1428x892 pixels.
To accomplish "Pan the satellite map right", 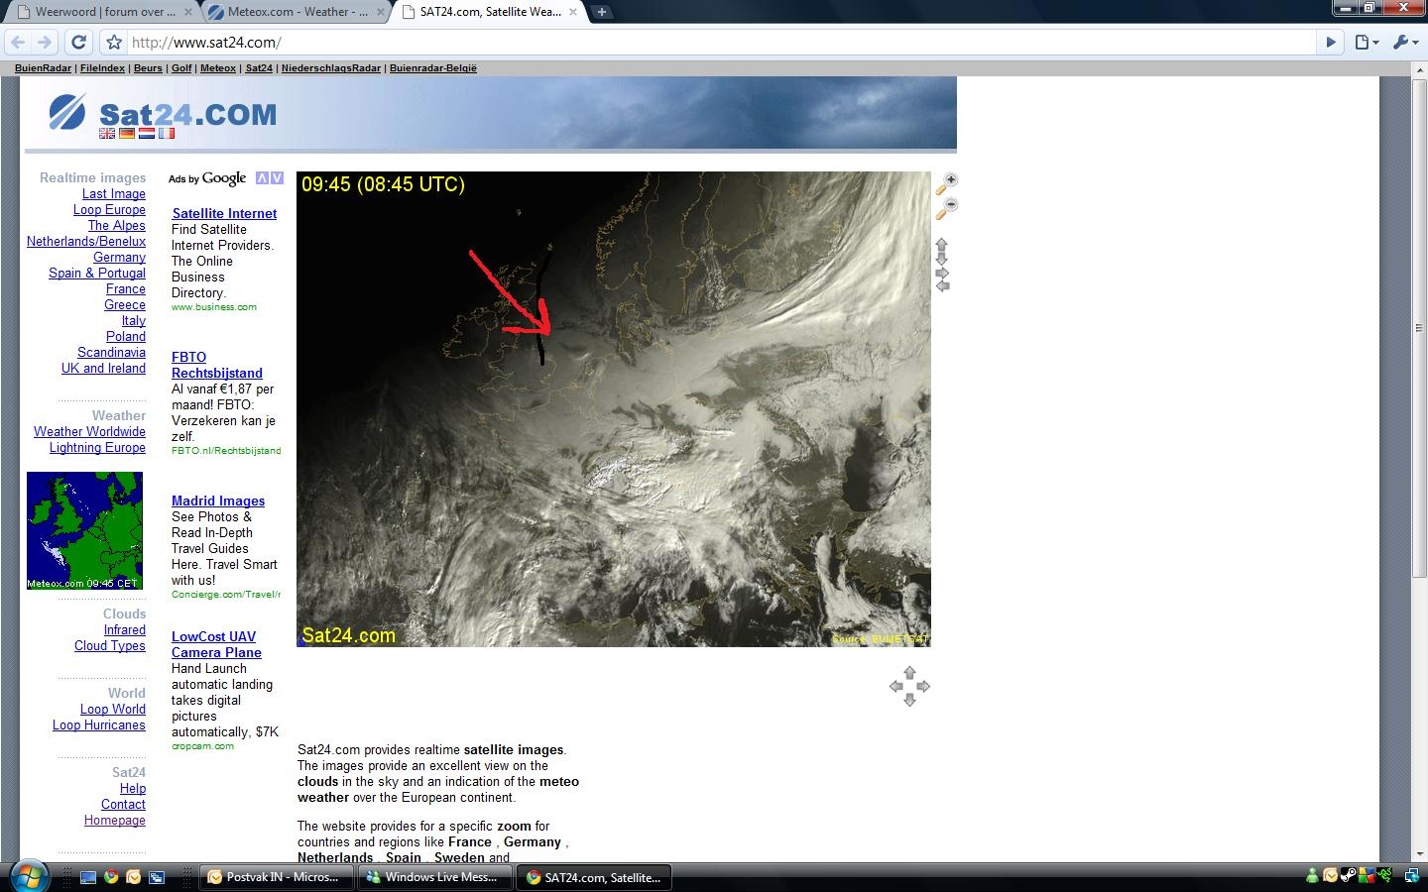I will 942,273.
